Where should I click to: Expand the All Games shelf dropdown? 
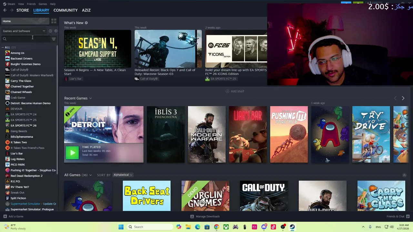[x=90, y=175]
